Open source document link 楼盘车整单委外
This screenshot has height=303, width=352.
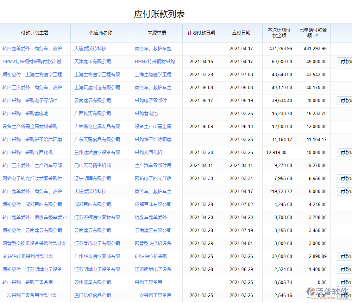pos(151,217)
